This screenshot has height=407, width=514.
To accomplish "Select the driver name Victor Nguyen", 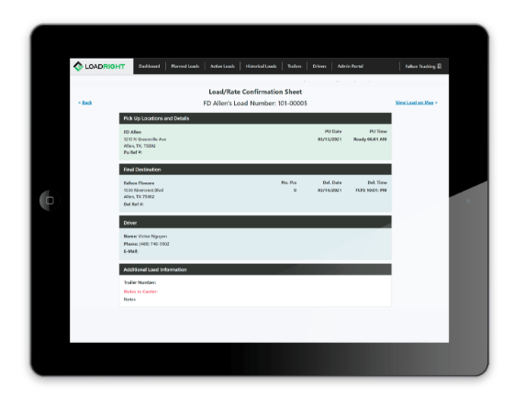I will point(152,236).
